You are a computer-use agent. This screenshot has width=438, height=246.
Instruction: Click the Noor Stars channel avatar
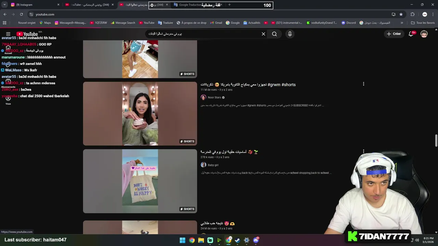point(203,97)
